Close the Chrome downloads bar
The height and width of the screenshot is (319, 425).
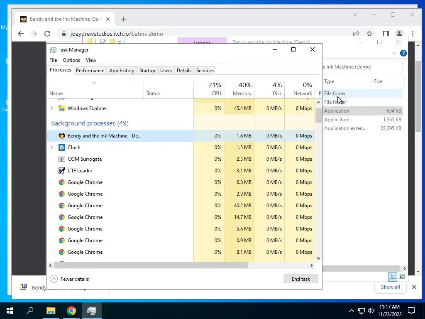[414, 287]
